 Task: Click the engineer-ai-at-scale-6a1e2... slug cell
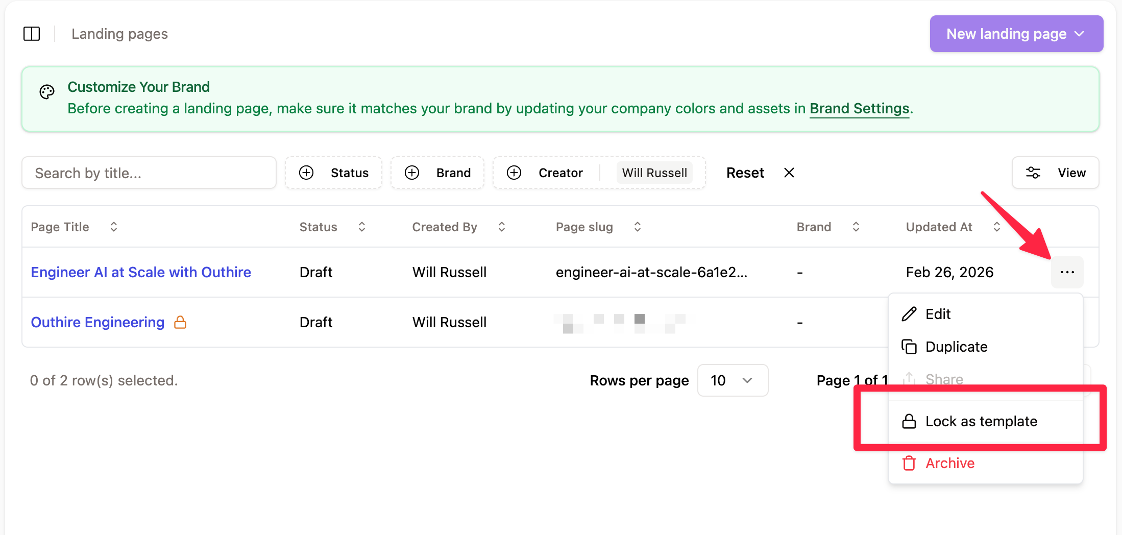(x=651, y=272)
